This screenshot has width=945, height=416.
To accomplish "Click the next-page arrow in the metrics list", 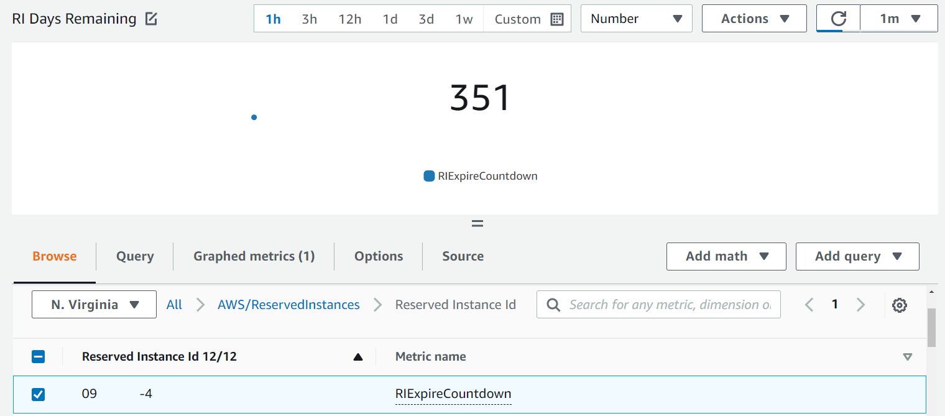I will pyautogui.click(x=861, y=305).
